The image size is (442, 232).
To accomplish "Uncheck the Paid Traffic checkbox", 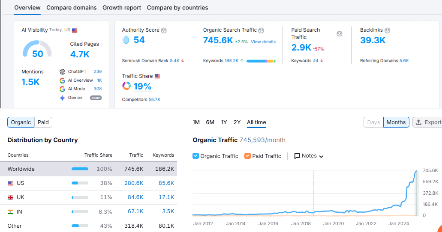I will pos(247,156).
